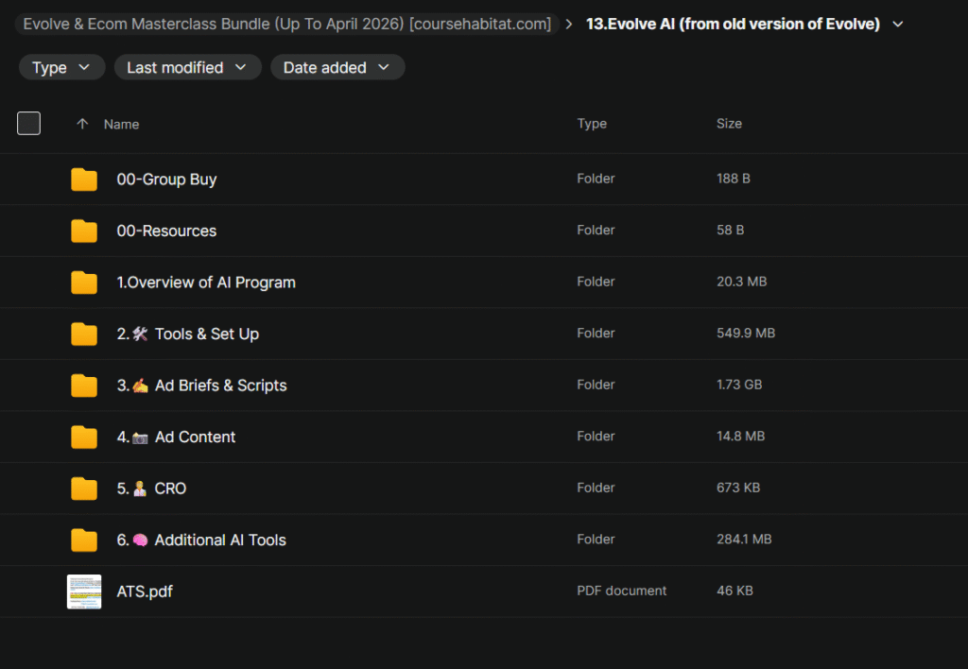Click the Tools & Set Up folder icon
Image resolution: width=968 pixels, height=669 pixels.
click(x=84, y=334)
